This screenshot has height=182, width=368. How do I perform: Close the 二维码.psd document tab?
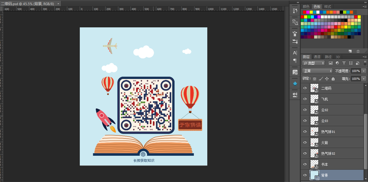click(x=58, y=4)
